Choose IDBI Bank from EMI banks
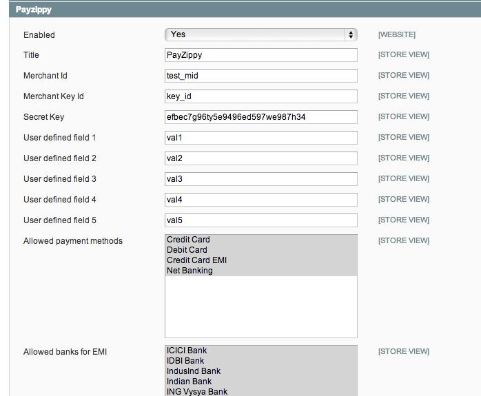This screenshot has width=481, height=396. click(x=185, y=361)
